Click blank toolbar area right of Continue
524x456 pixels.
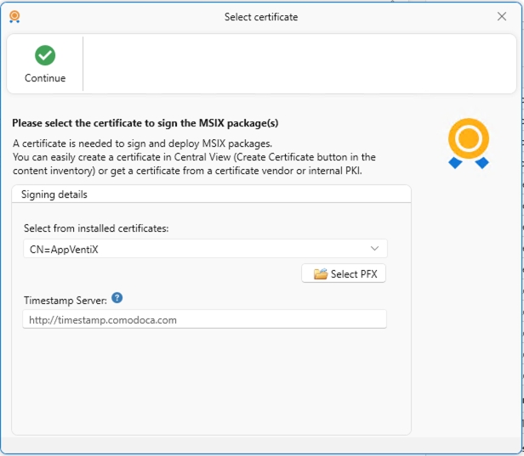[x=298, y=64]
